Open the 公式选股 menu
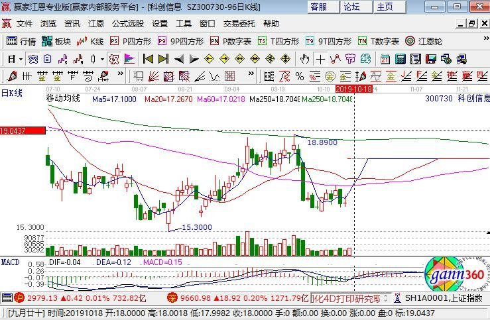This screenshot has height=320, width=490. (x=128, y=24)
